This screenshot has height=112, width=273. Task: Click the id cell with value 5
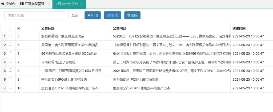pos(27,45)
